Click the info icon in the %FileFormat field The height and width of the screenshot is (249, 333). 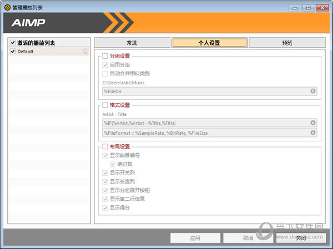[x=313, y=133]
